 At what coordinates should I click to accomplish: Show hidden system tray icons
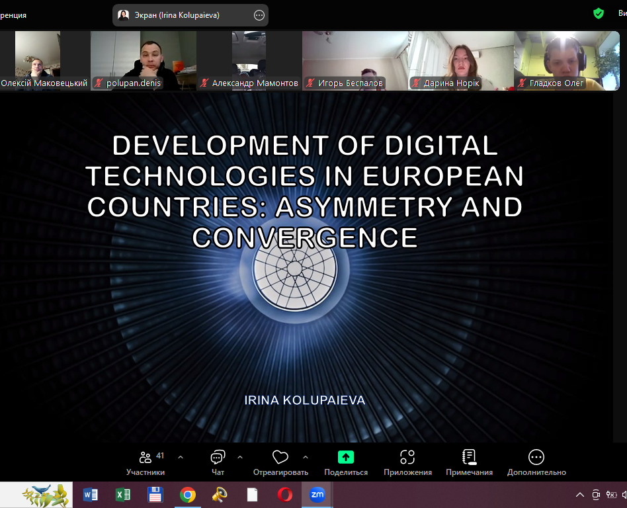(580, 495)
